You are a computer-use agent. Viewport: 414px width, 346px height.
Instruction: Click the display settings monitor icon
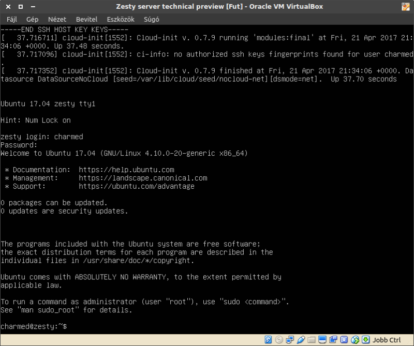click(x=322, y=340)
